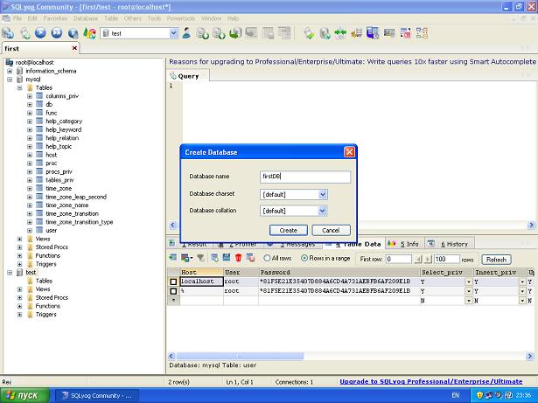Click the insert new row icon
Viewport: 538px width, 403px height.
(215, 258)
